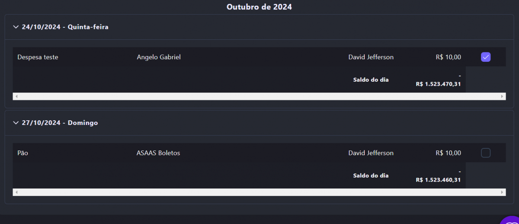This screenshot has width=519, height=224.
Task: Check the Pão expense checkbox
Action: [x=486, y=153]
